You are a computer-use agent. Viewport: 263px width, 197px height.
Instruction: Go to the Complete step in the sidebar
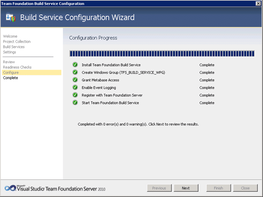(11, 78)
